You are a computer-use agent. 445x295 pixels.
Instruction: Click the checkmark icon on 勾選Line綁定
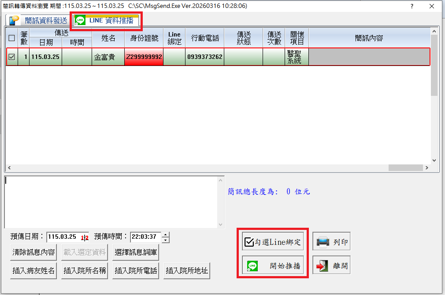click(x=249, y=242)
